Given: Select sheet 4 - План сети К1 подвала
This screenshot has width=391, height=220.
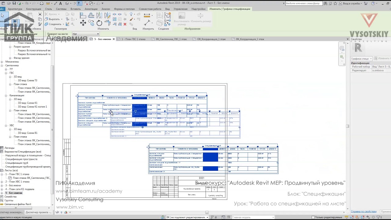Looking at the screenshot, I should (x=20, y=189).
